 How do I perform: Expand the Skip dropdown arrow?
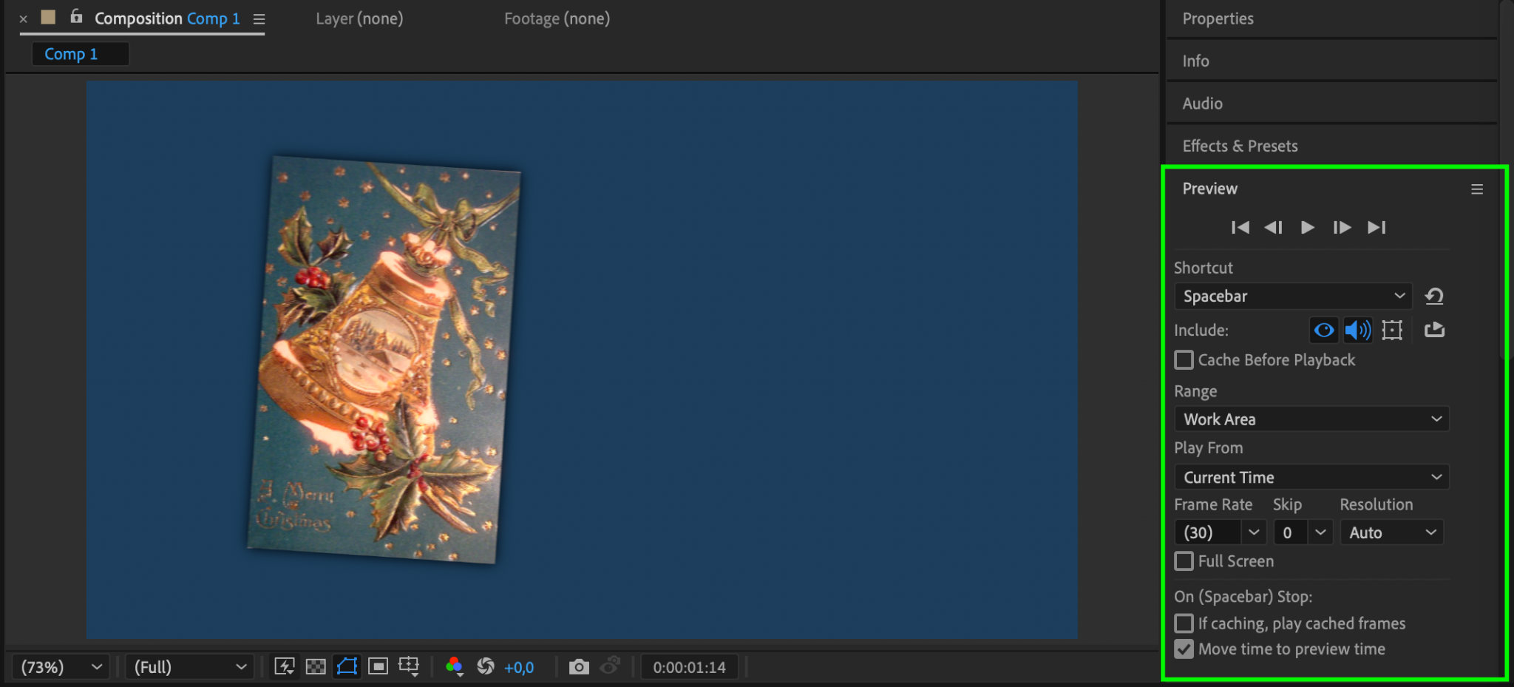coord(1320,532)
